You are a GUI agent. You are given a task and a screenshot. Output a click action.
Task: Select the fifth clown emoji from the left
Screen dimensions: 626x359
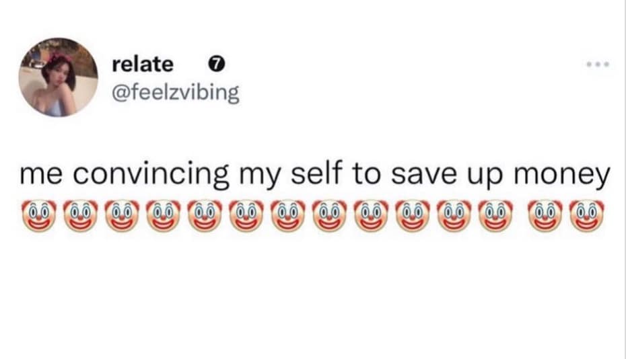pos(205,215)
